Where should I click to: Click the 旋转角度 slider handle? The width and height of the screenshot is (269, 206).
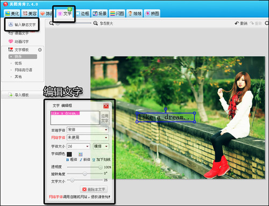[85, 174]
